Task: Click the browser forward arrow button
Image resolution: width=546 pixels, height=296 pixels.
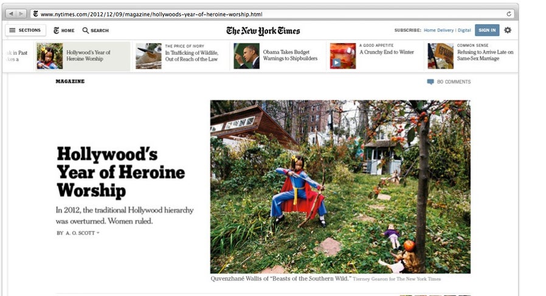Action: coord(21,13)
